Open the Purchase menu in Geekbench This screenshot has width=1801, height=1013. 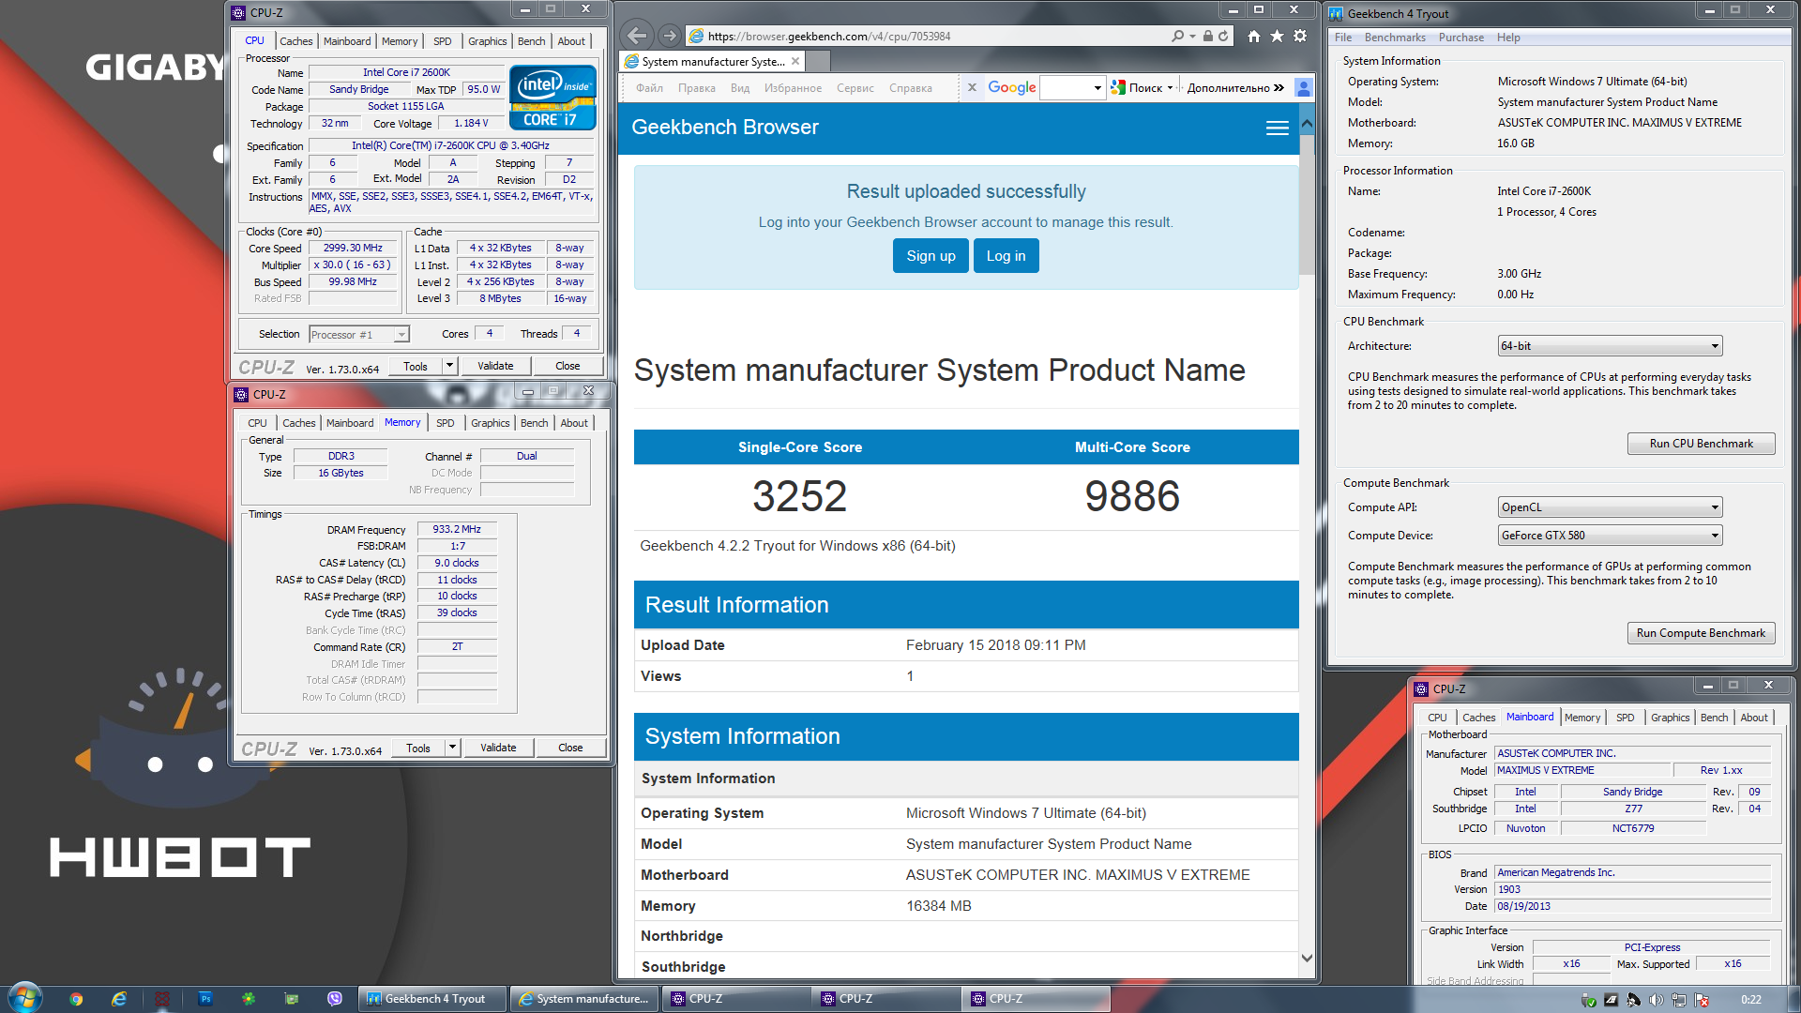click(x=1460, y=38)
